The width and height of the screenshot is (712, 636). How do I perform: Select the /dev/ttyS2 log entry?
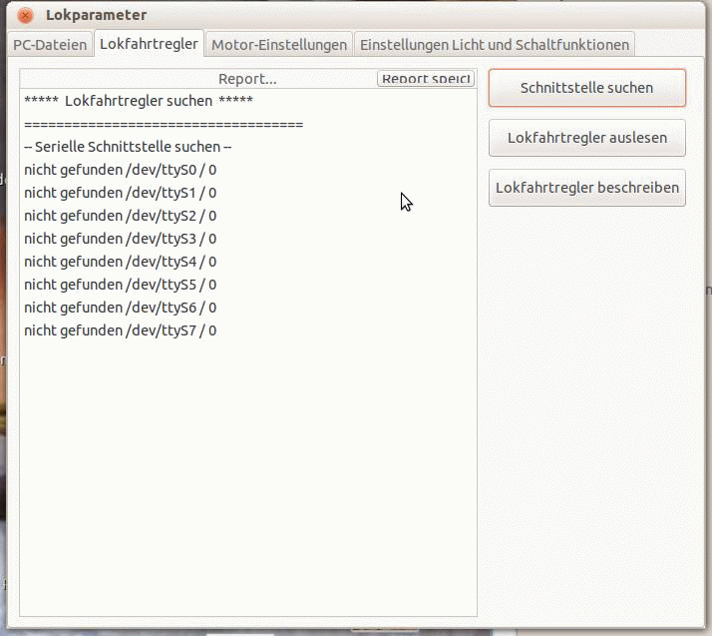click(121, 216)
